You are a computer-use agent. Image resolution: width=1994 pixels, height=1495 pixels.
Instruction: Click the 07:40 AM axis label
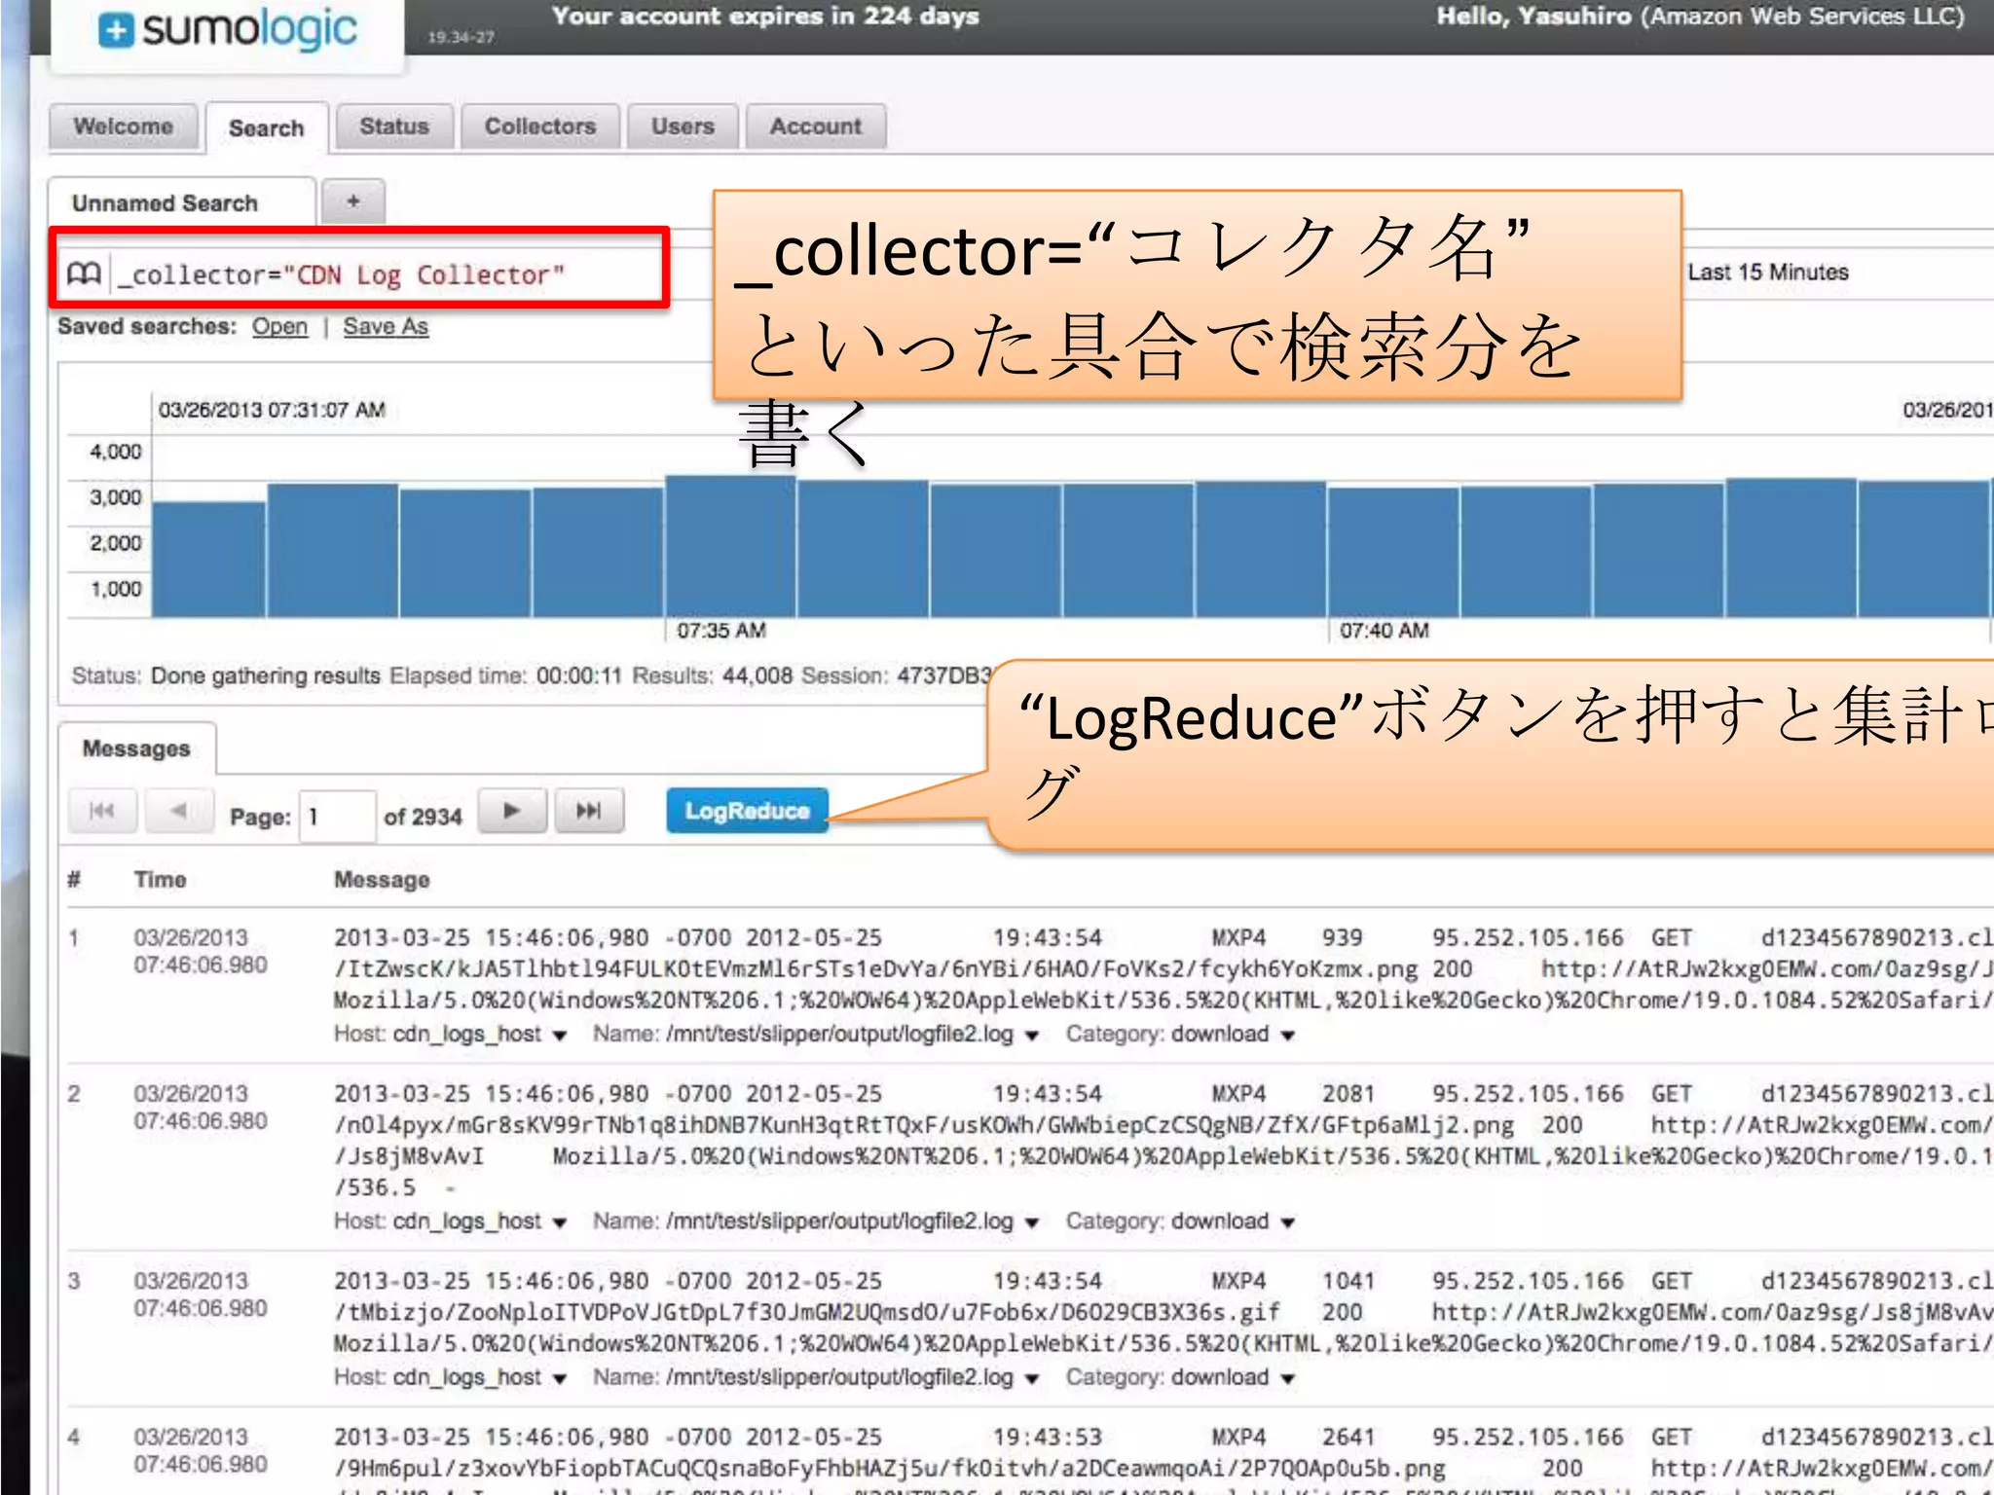(x=1385, y=631)
